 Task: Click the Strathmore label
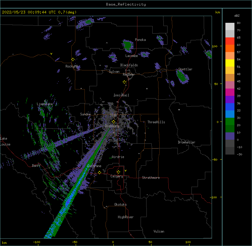[151, 178]
